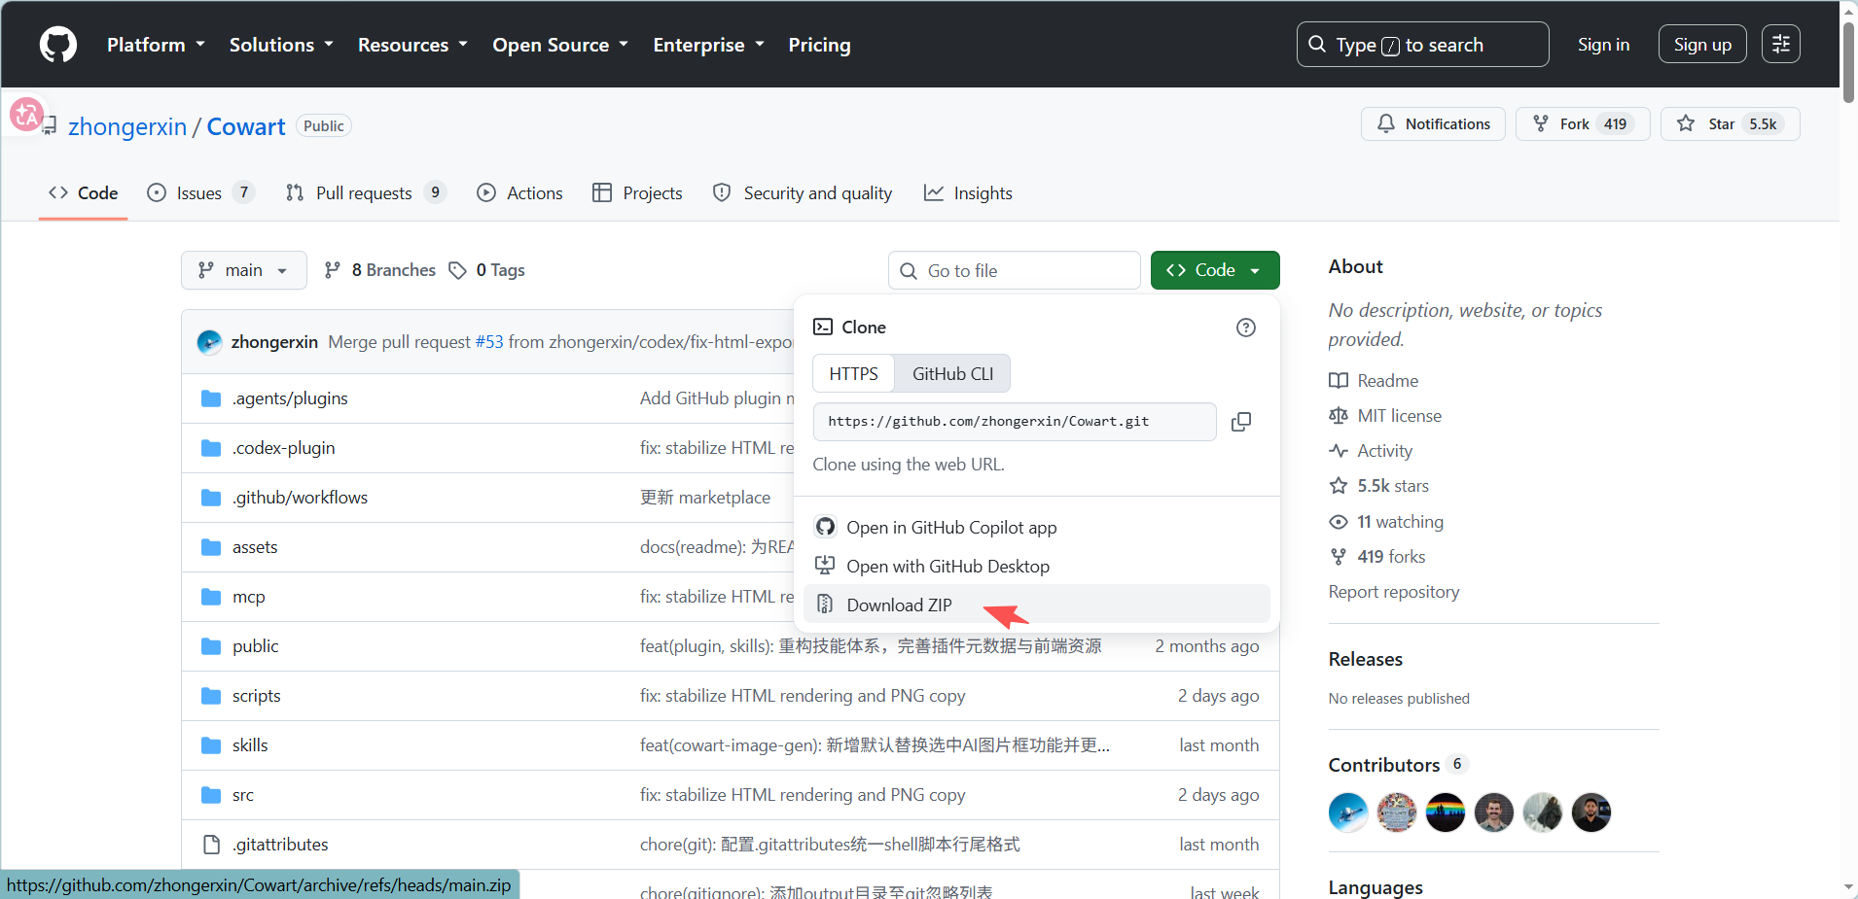Click the rainbow skyline contributor avatar
1858x899 pixels.
tap(1446, 813)
